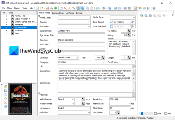Click the magnifier find icon in toolbar
Viewport: 175px width, 120px height.
pos(69,8)
